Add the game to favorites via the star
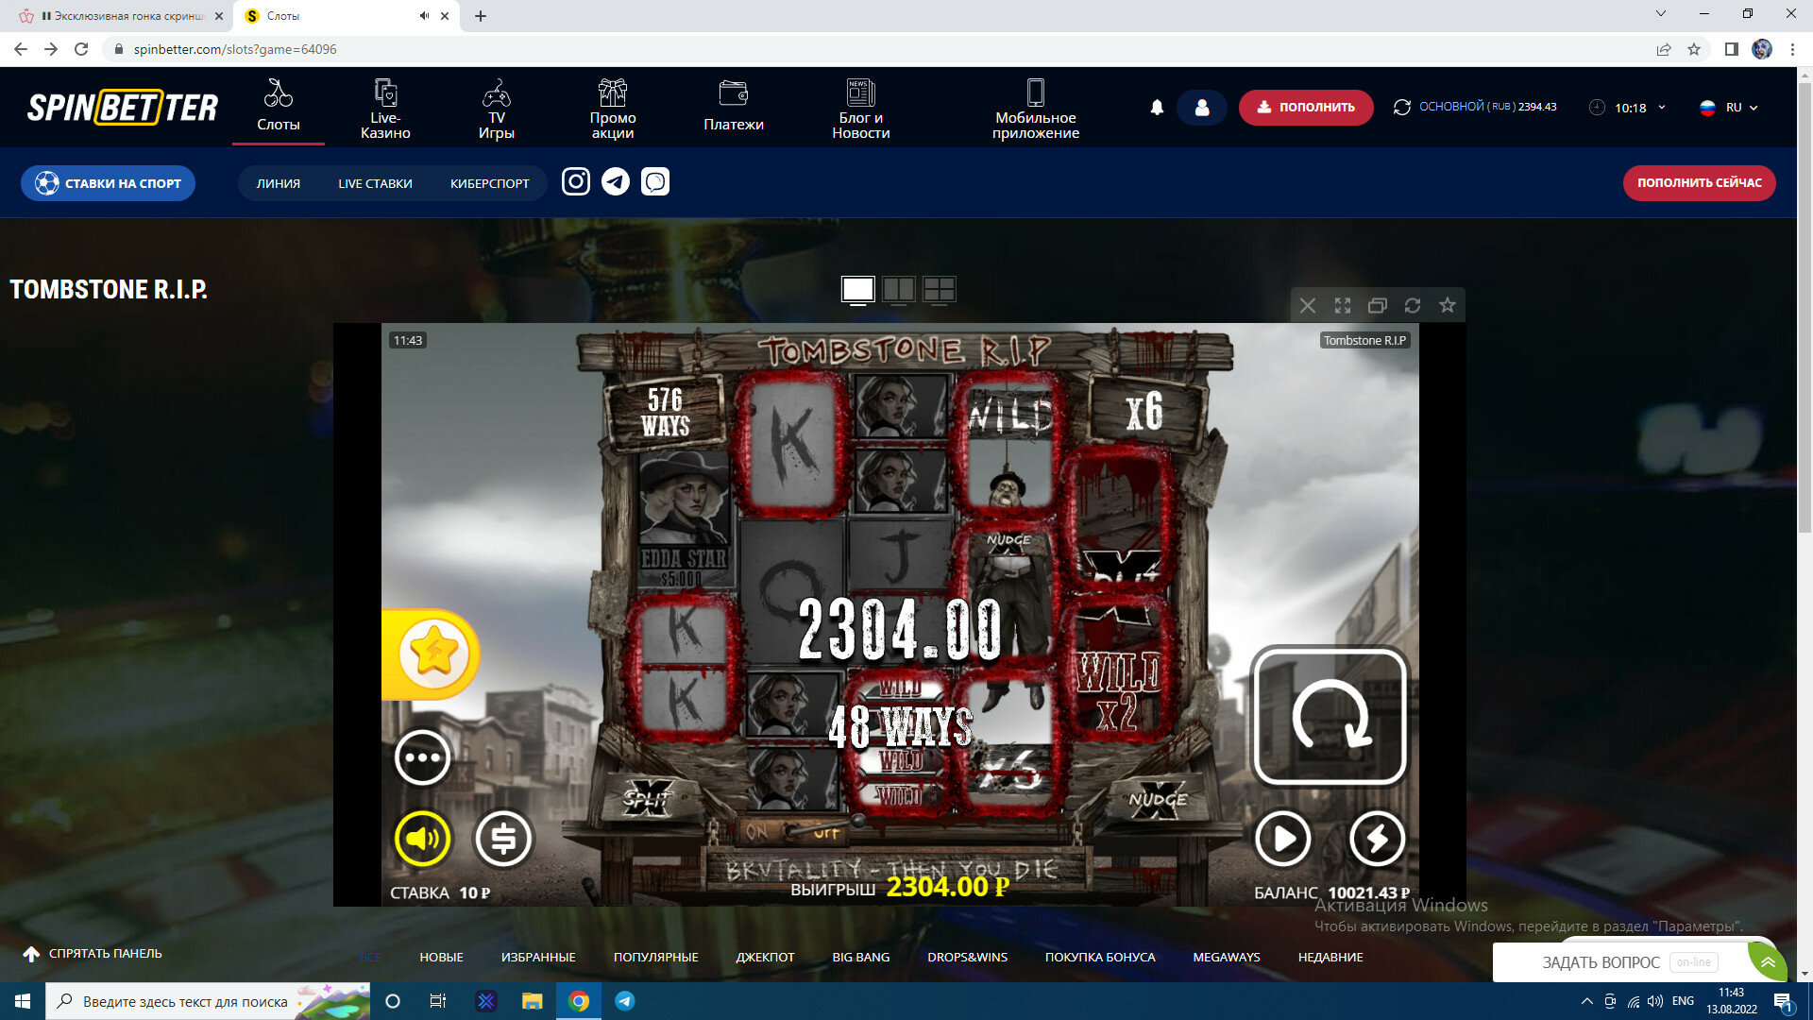This screenshot has width=1813, height=1020. [1447, 305]
